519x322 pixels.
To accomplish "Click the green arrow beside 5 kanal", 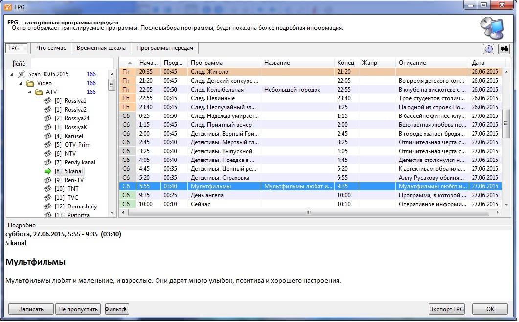I will pyautogui.click(x=47, y=171).
